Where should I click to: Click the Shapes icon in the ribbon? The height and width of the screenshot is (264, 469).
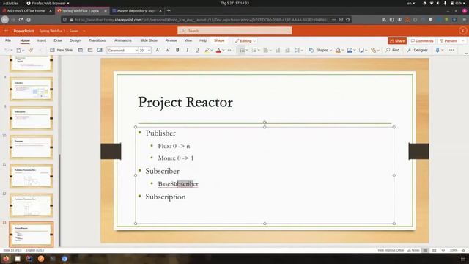[x=311, y=51]
